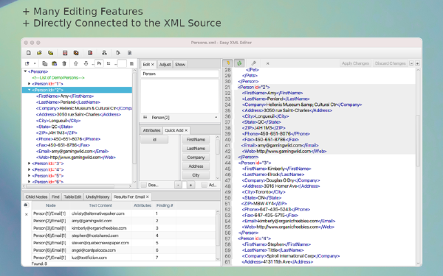
Task: Expand the Person id="5" tree node
Action: [x=29, y=175]
